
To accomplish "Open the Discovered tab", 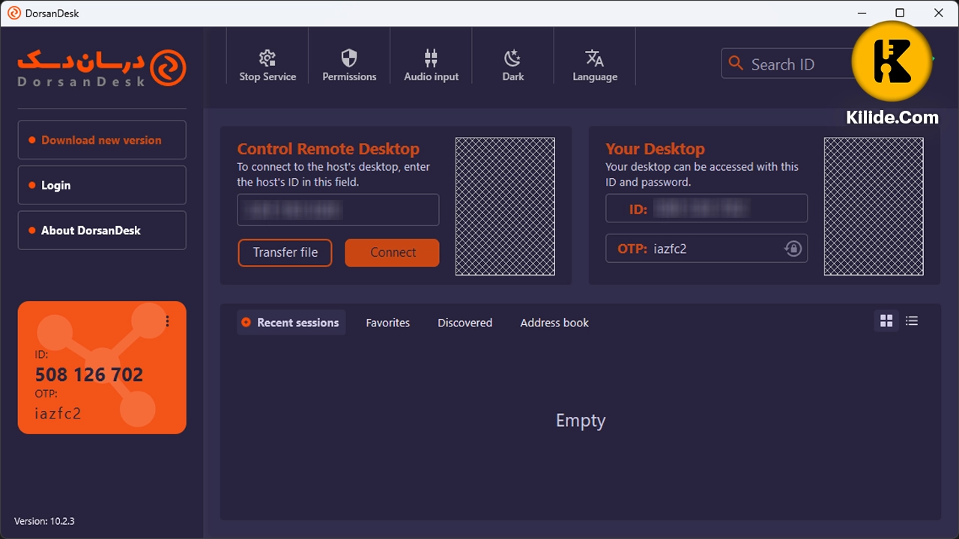I will pyautogui.click(x=465, y=323).
